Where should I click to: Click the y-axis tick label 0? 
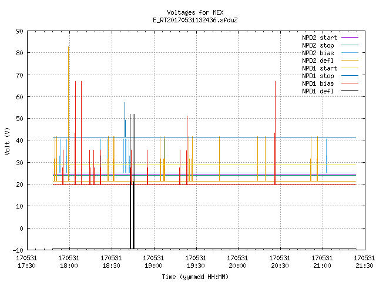[x=21, y=229]
